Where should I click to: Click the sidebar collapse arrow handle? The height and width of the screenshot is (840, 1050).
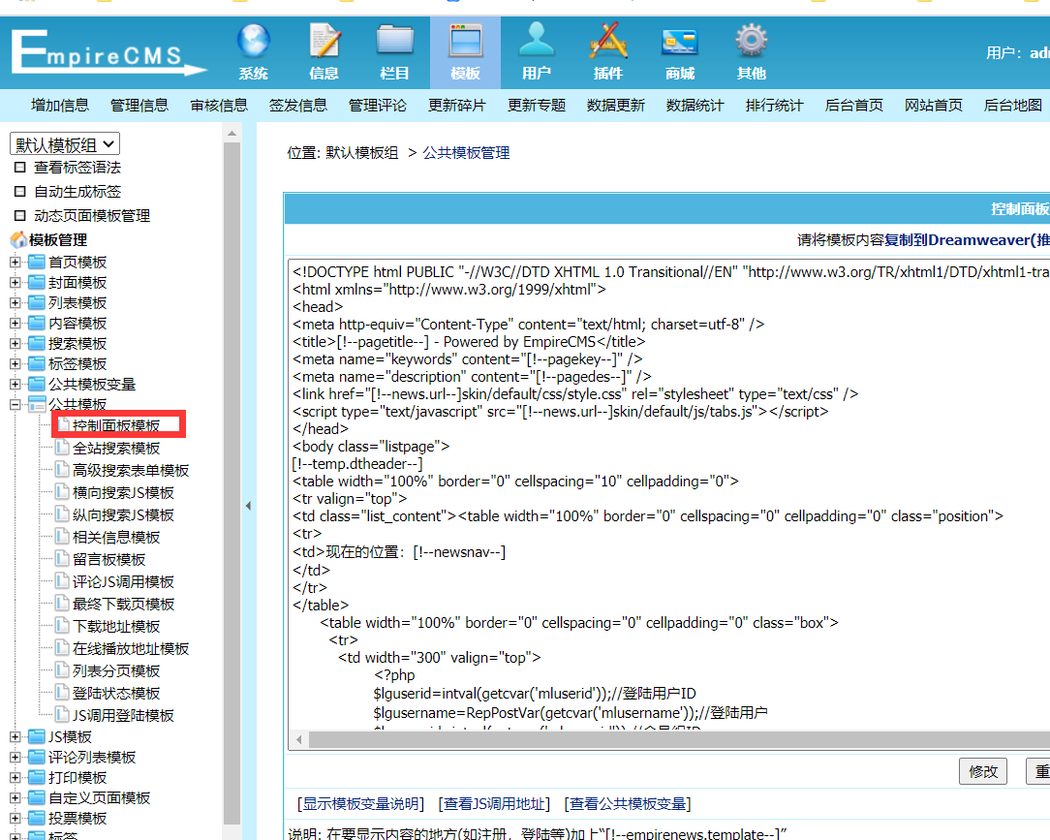(x=248, y=506)
